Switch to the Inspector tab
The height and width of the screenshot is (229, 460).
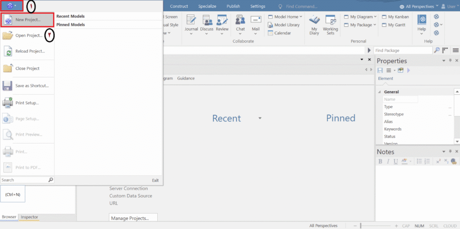(29, 217)
